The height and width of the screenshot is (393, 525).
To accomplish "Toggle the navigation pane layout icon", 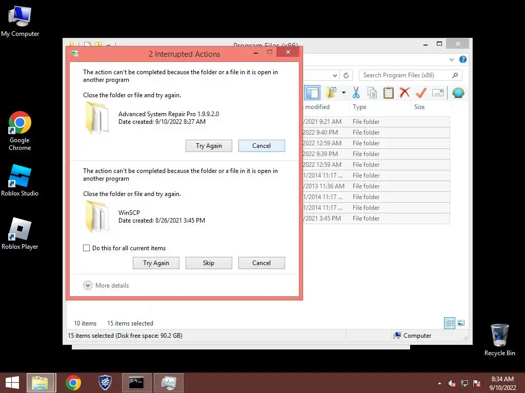I will [x=312, y=93].
